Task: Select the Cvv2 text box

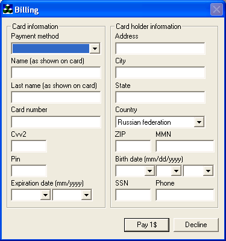Action: coord(29,146)
